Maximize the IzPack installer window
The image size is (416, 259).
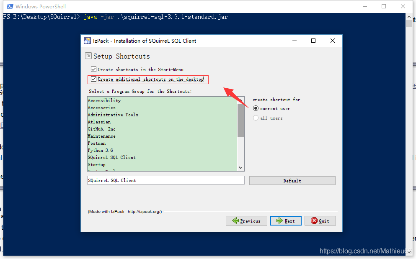313,41
